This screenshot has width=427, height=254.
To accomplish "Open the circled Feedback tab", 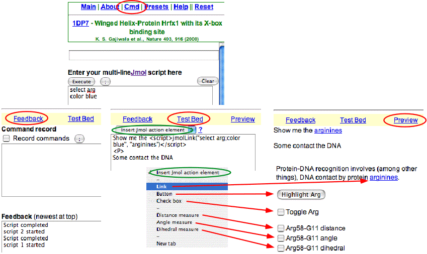I will click(28, 118).
